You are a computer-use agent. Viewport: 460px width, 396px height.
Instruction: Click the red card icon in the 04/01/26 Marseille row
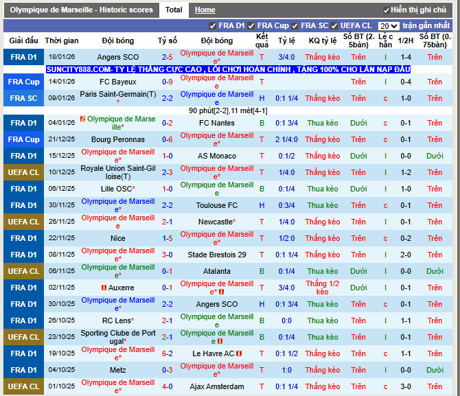(x=82, y=119)
